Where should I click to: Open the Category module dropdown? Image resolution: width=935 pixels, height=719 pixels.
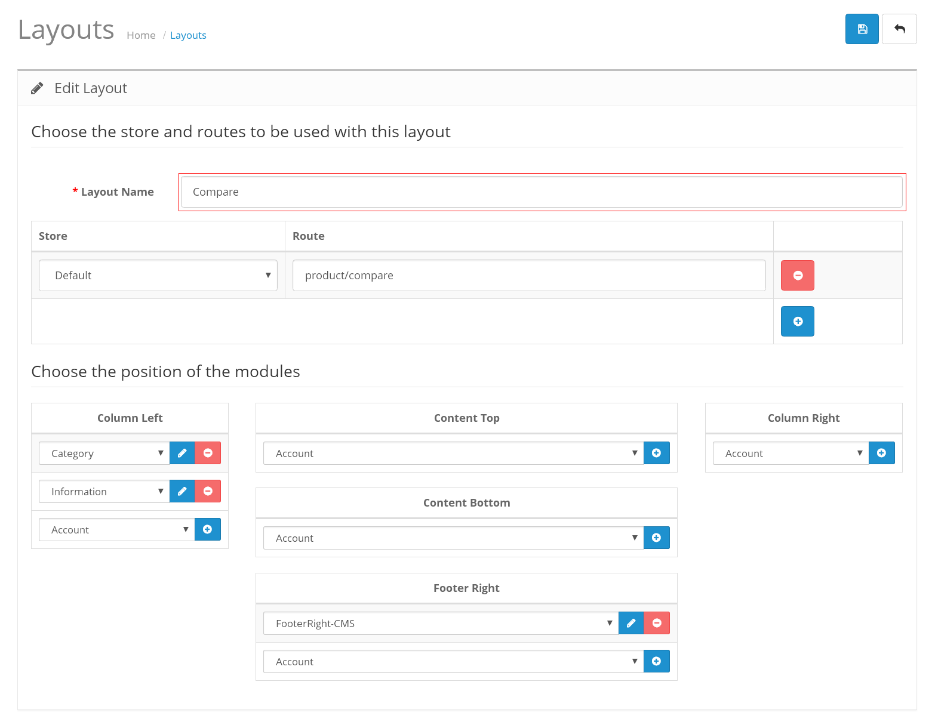(104, 453)
